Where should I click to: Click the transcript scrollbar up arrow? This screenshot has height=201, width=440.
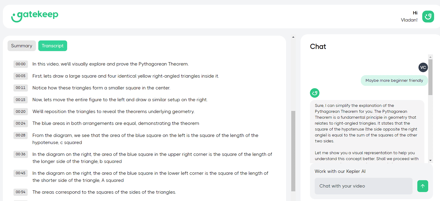coord(293,37)
